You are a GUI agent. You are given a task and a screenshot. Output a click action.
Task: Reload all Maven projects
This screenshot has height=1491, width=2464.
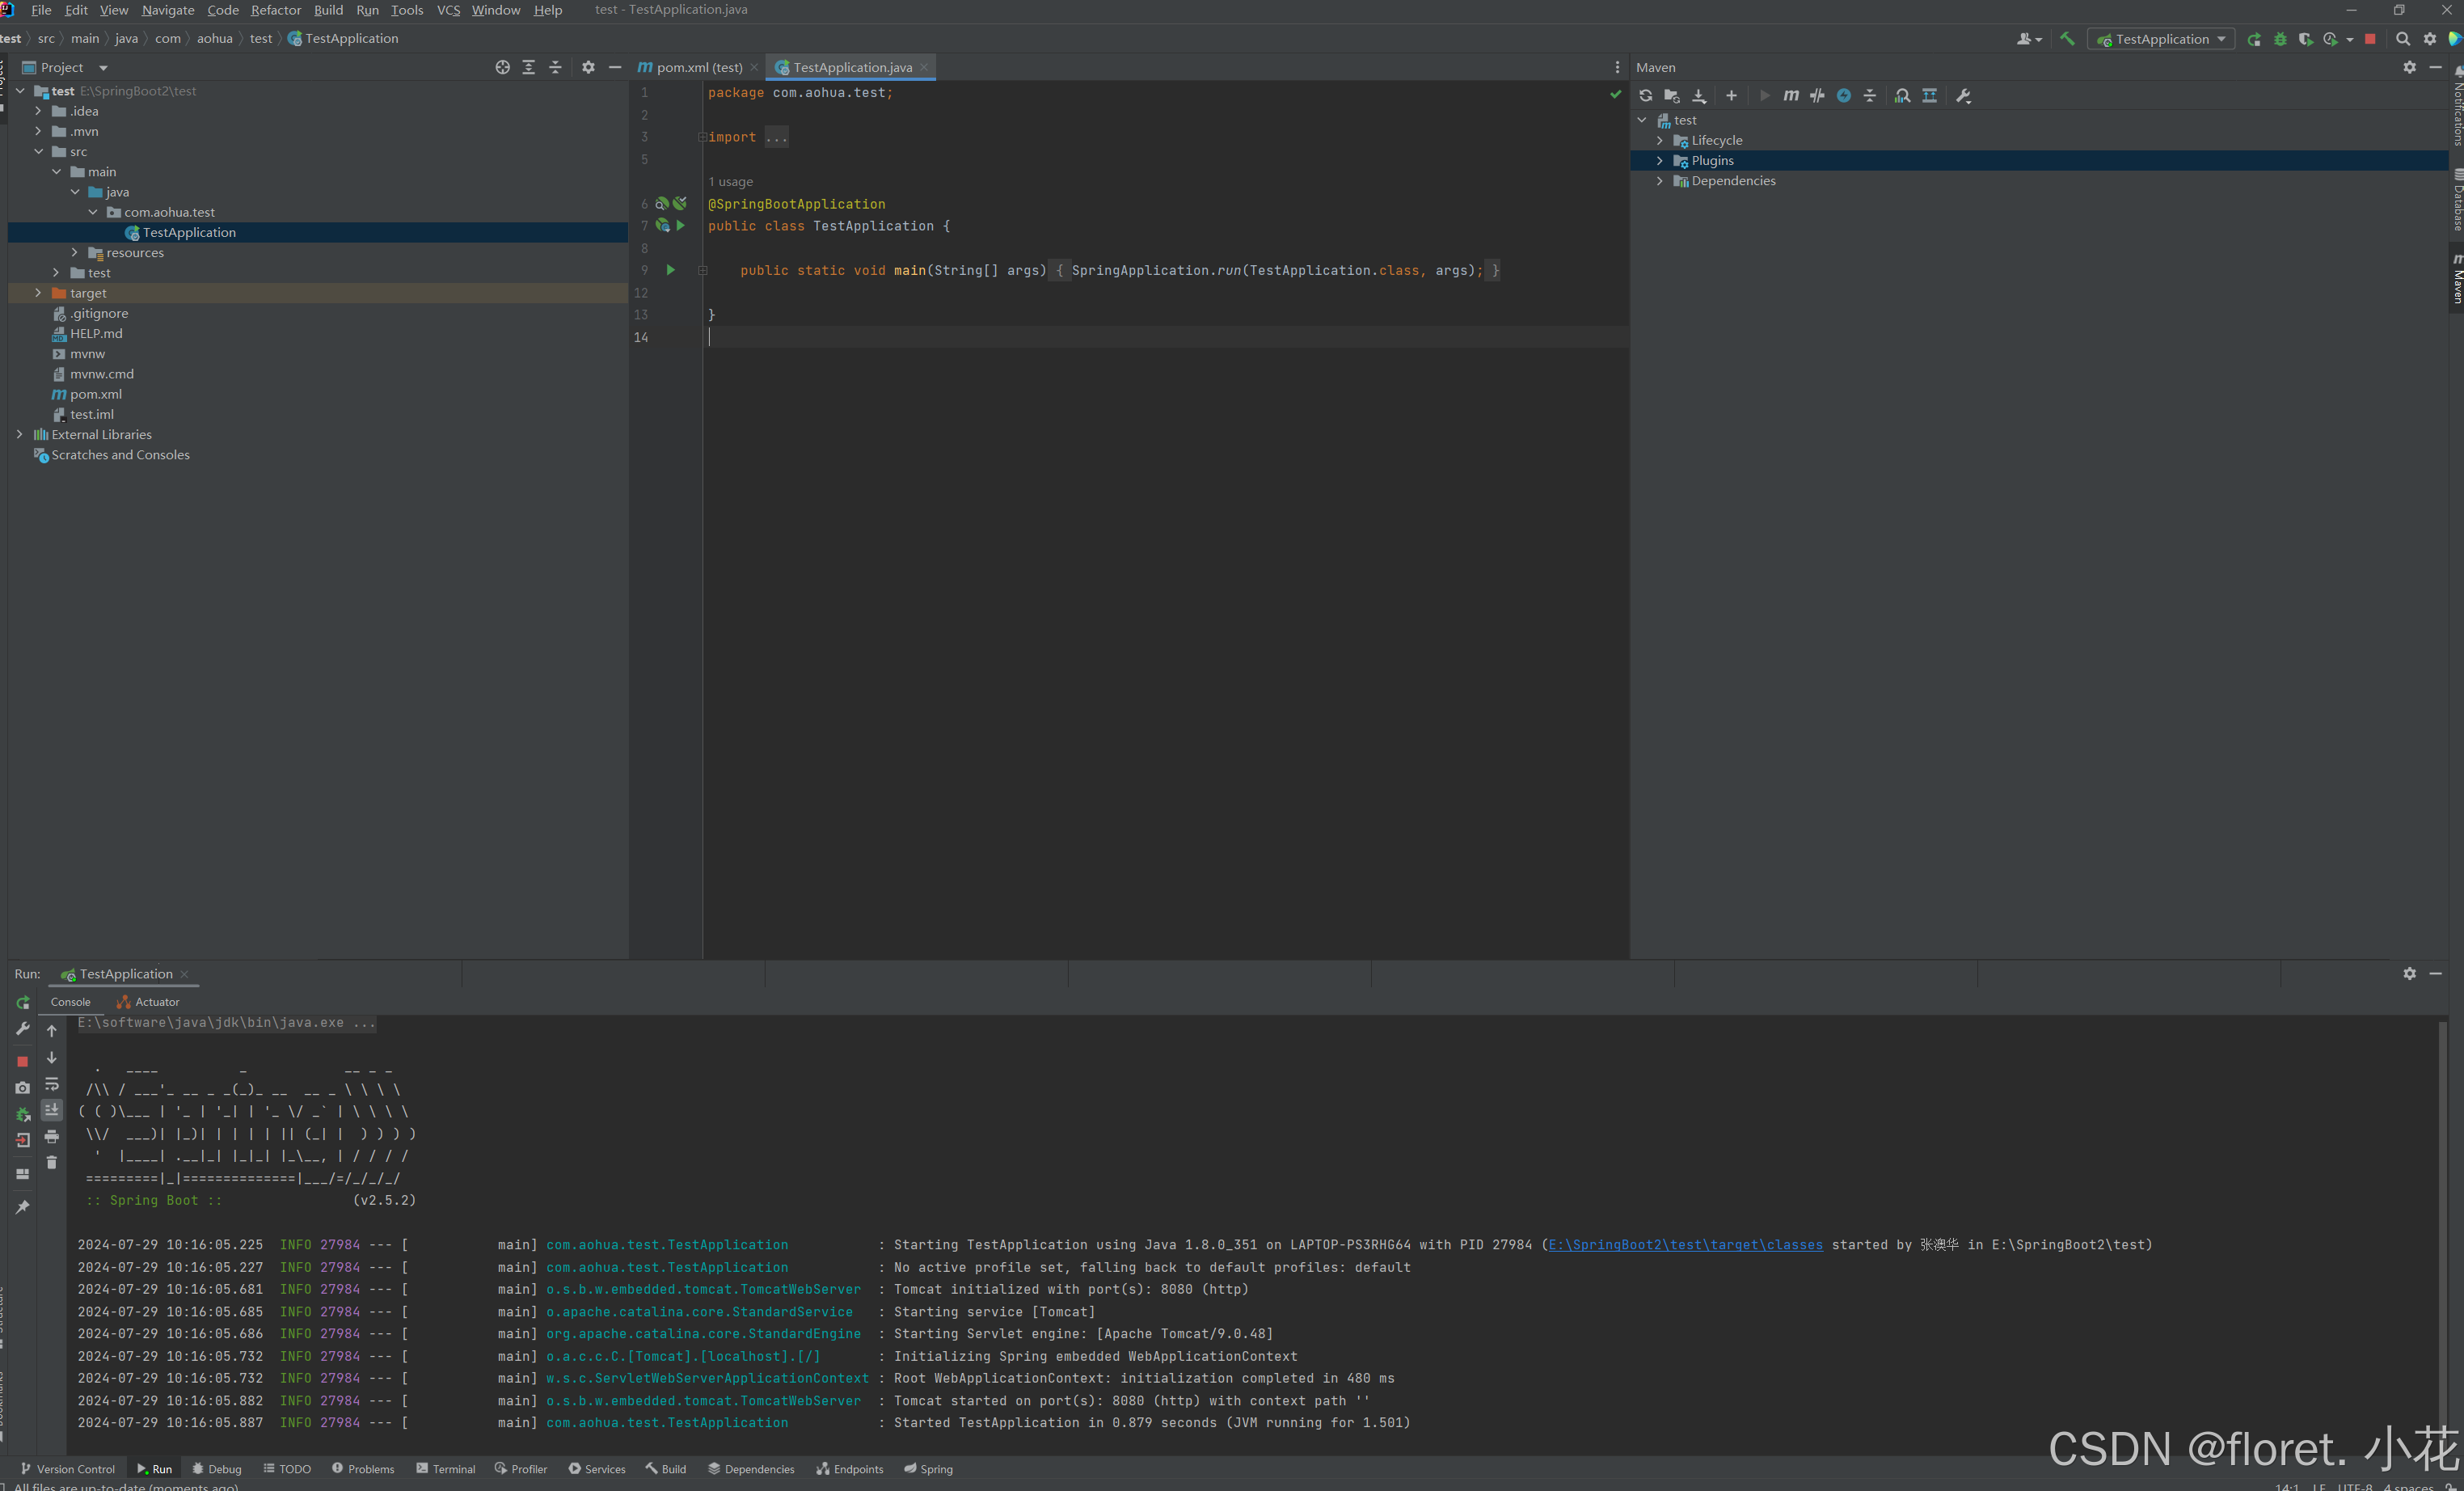(1645, 96)
